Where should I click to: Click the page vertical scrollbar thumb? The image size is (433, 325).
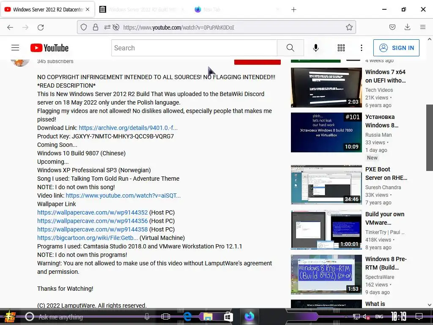click(x=430, y=138)
